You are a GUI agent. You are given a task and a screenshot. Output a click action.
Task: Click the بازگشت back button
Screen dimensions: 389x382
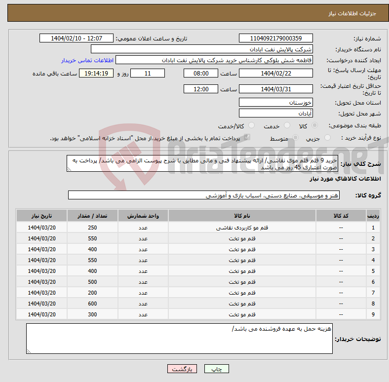click(182, 369)
